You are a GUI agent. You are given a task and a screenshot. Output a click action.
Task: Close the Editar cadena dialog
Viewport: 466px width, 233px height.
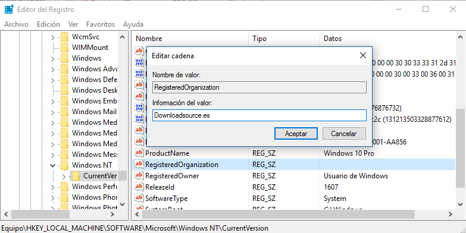click(x=363, y=55)
